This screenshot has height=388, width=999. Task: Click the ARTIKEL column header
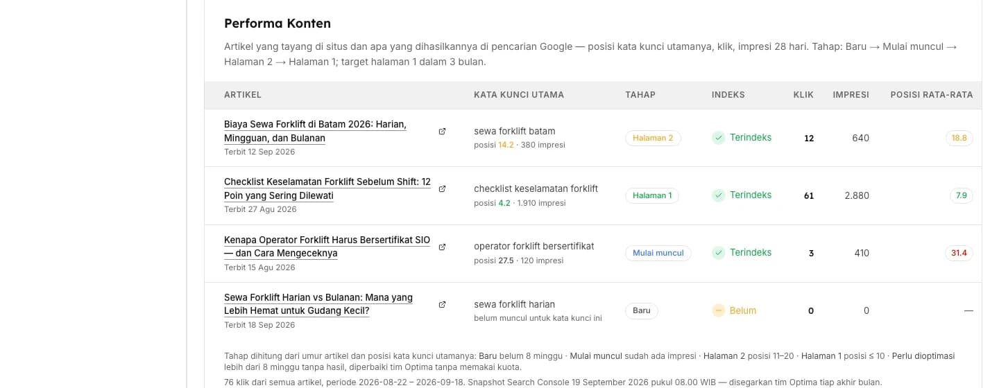[243, 95]
